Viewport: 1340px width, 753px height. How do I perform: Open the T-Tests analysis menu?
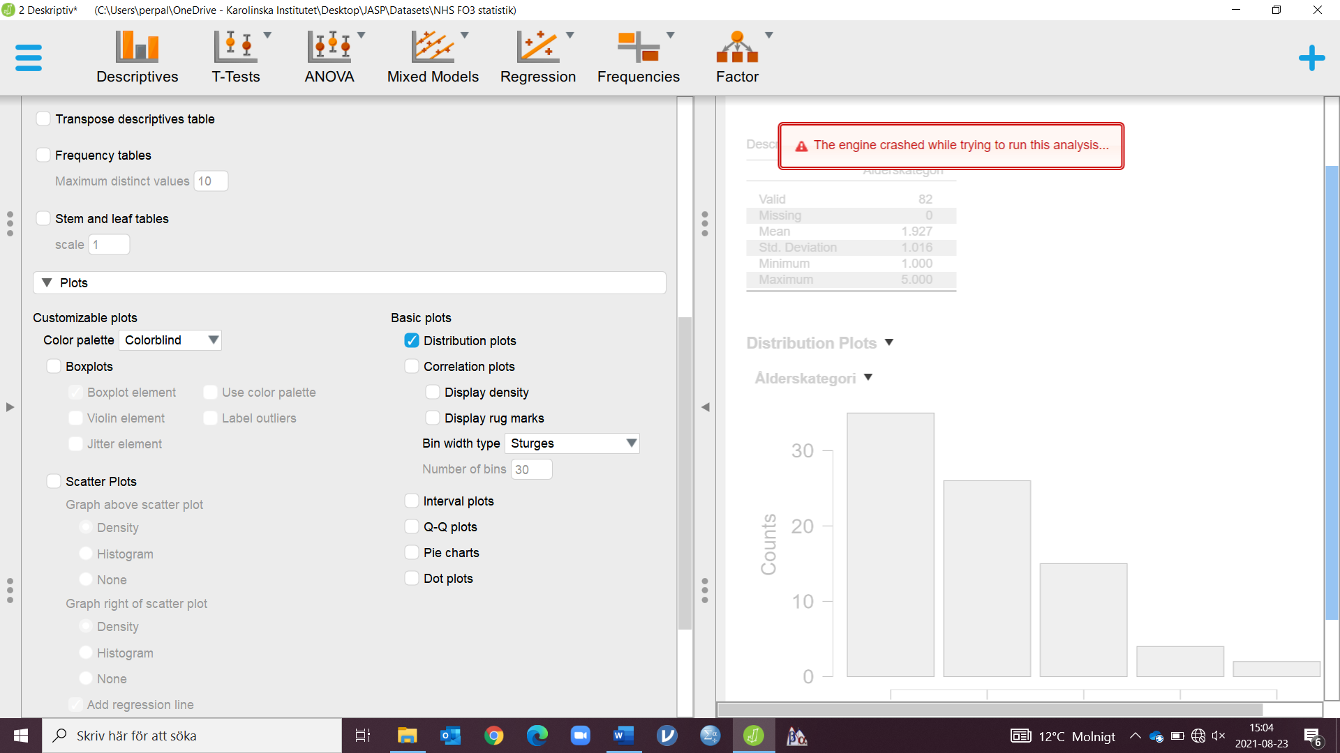(237, 56)
